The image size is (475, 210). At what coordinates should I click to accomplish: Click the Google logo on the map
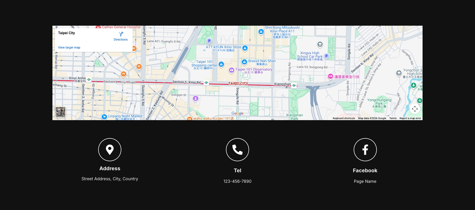237,113
